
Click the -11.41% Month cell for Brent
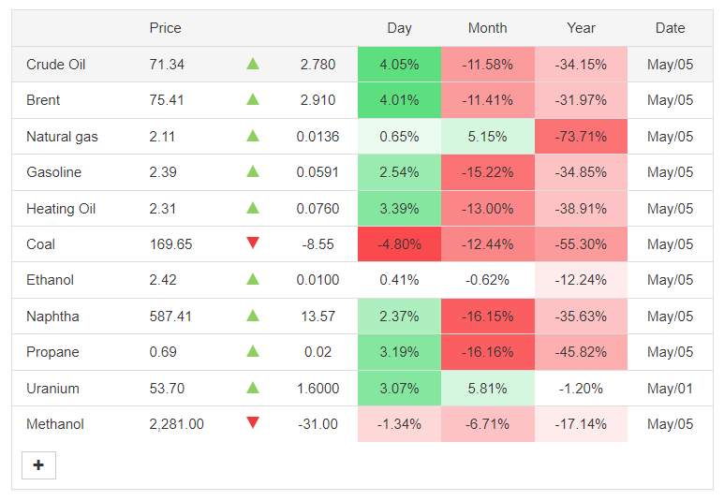click(x=488, y=100)
